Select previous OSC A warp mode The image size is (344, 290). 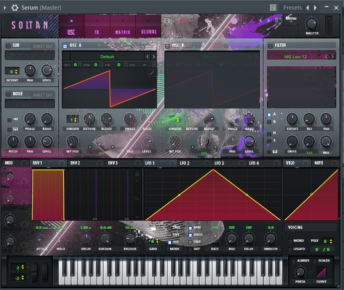[x=90, y=147]
